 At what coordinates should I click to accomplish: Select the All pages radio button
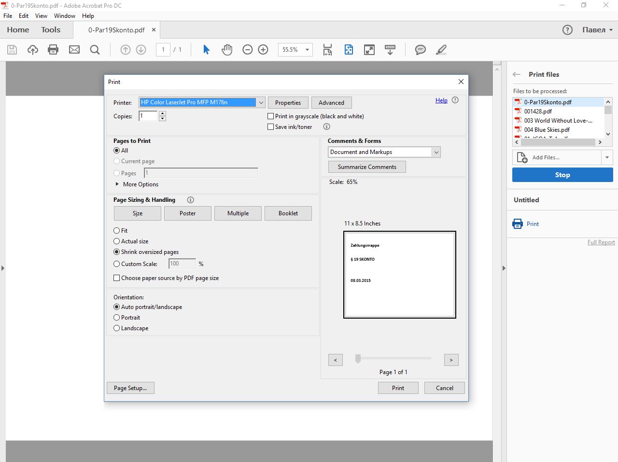[x=116, y=151]
